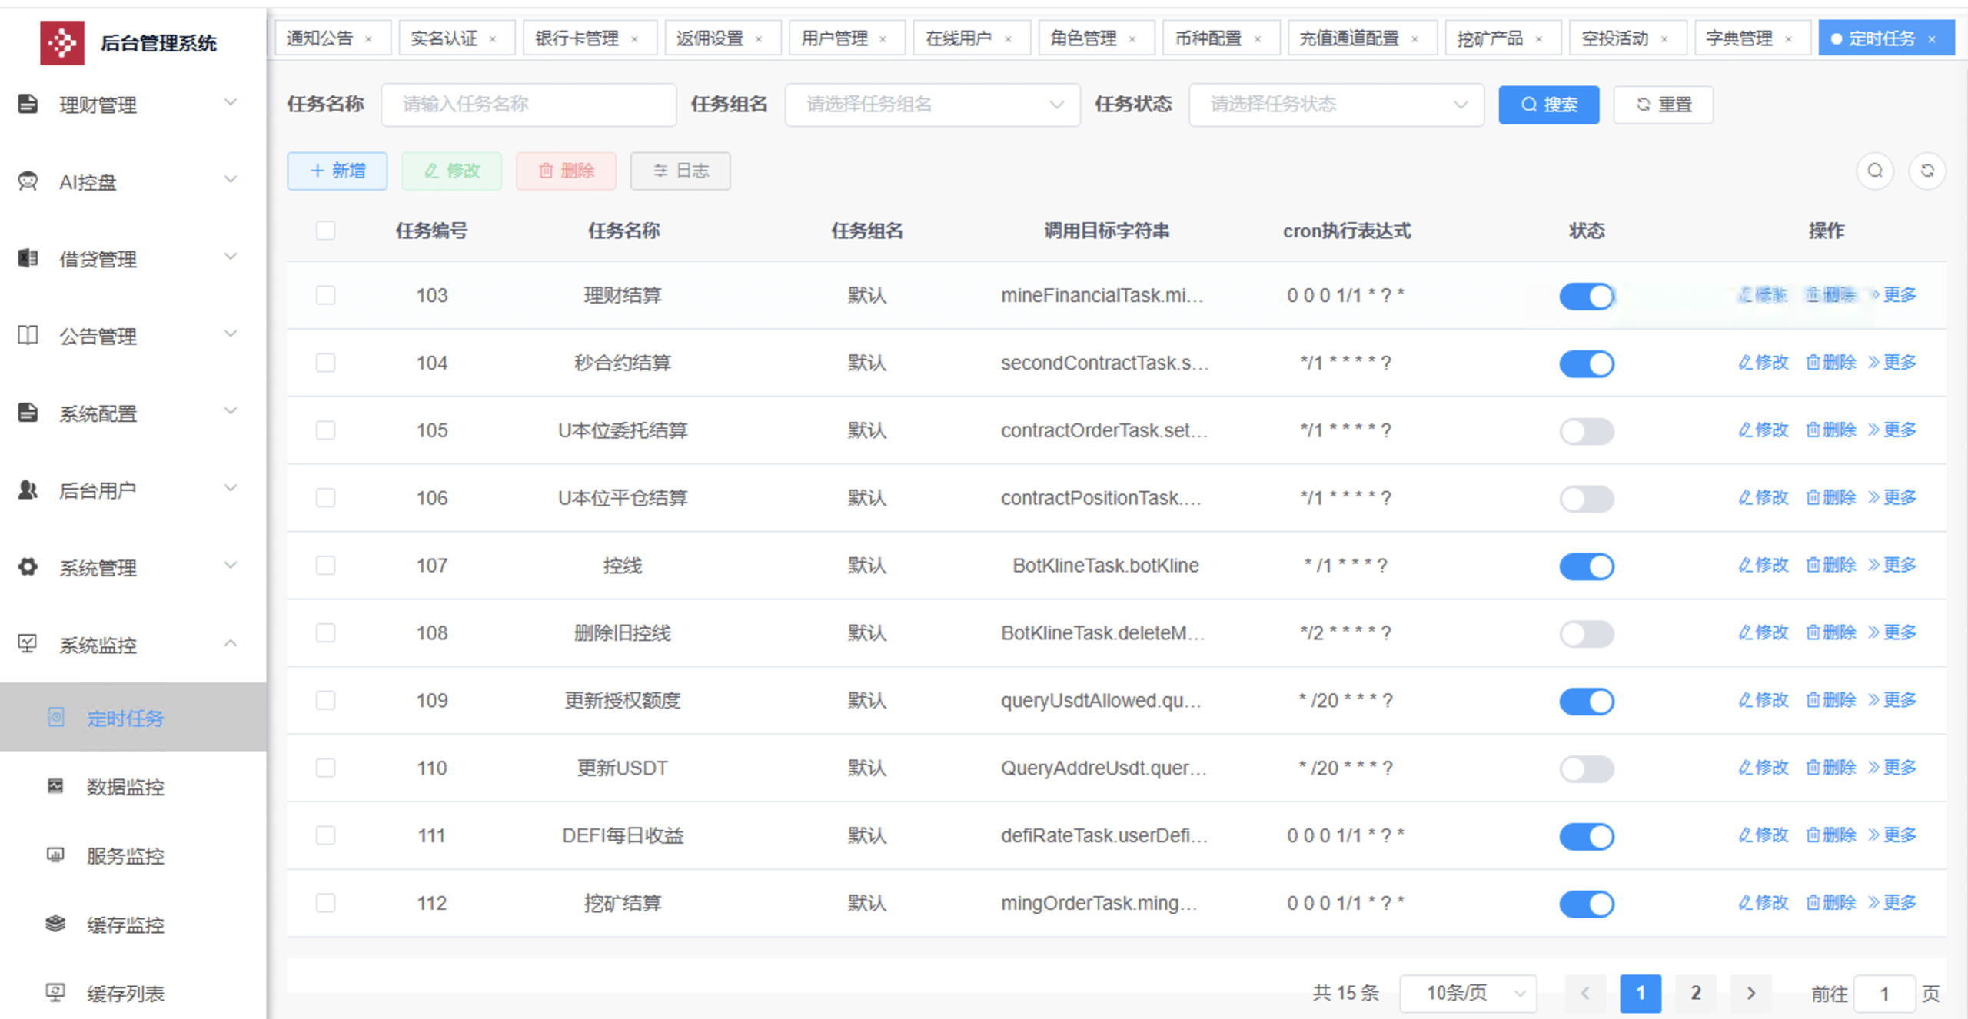Open the 10条/页 page size dropdown
Image resolution: width=1968 pixels, height=1019 pixels.
pyautogui.click(x=1468, y=993)
